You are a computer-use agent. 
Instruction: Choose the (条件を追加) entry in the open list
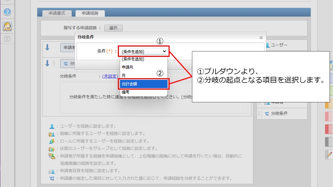point(144,59)
